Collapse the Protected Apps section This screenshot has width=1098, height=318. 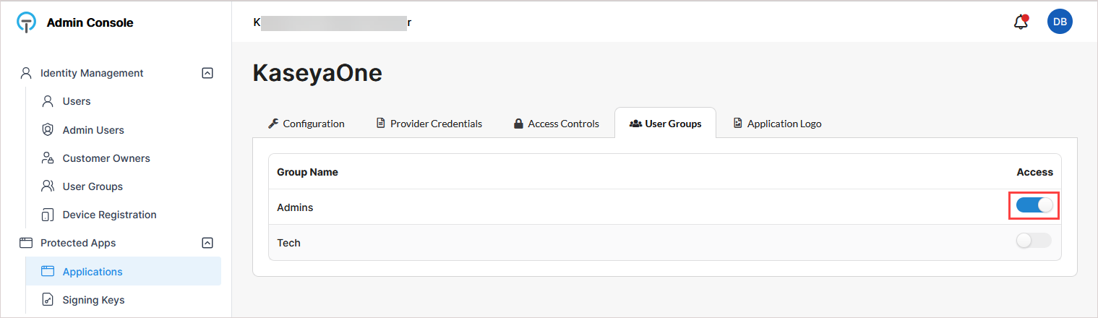point(207,243)
